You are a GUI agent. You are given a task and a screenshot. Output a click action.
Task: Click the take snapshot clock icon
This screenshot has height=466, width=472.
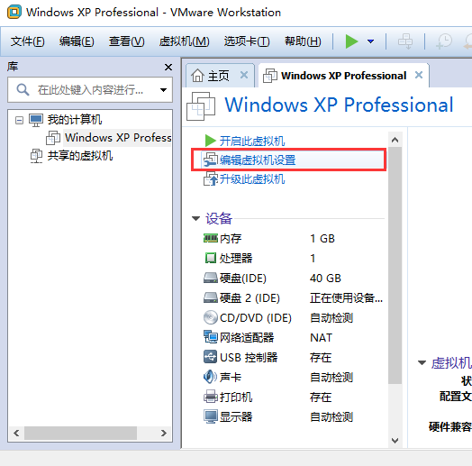pos(444,41)
